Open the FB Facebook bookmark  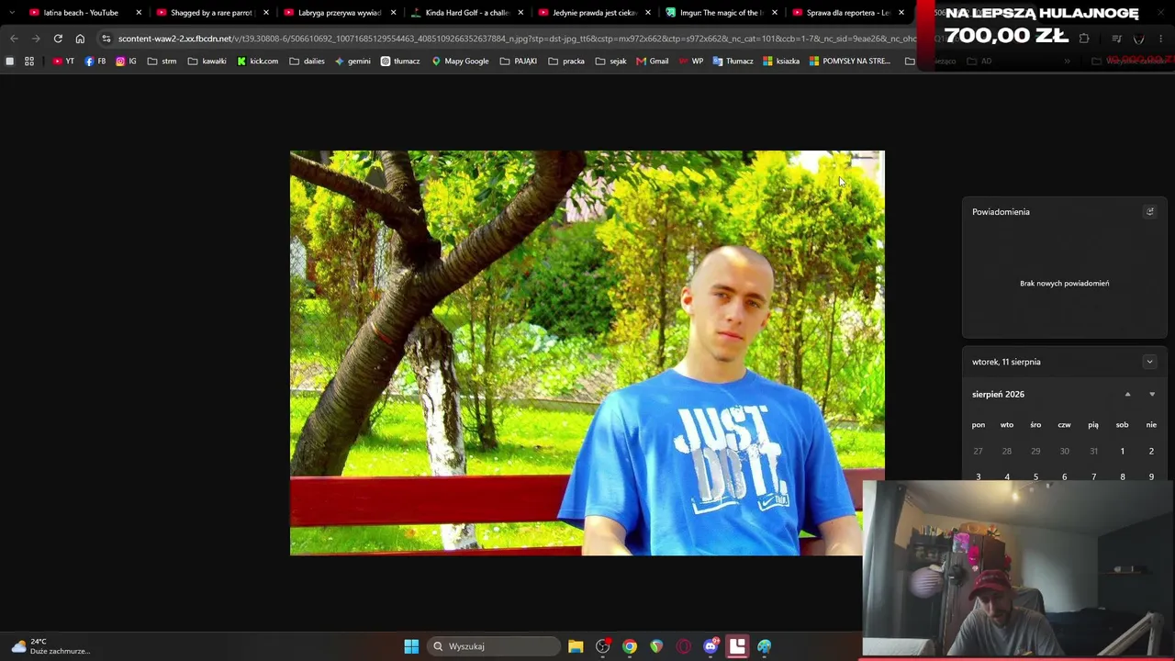click(x=95, y=62)
